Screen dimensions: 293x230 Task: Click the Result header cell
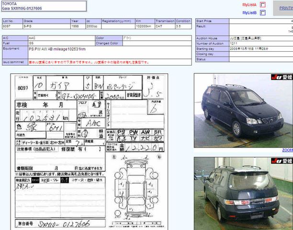pyautogui.click(x=212, y=30)
